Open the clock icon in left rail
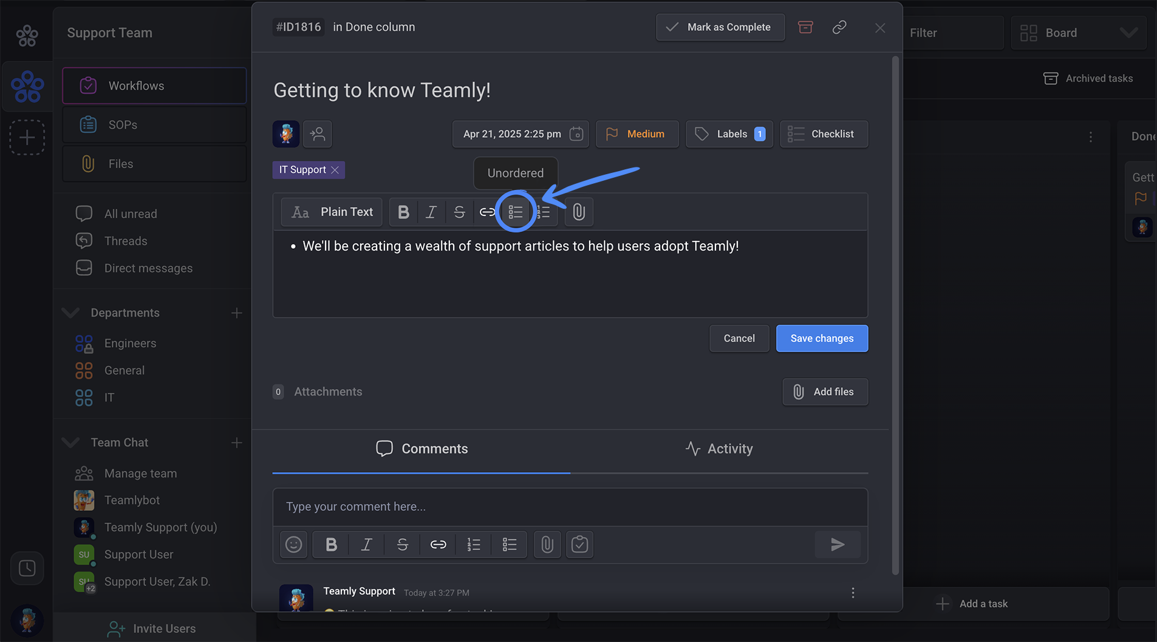The height and width of the screenshot is (642, 1157). tap(27, 568)
